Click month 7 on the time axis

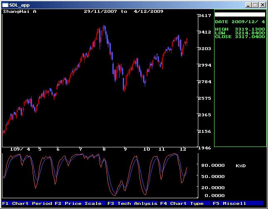pyautogui.click(x=80, y=149)
